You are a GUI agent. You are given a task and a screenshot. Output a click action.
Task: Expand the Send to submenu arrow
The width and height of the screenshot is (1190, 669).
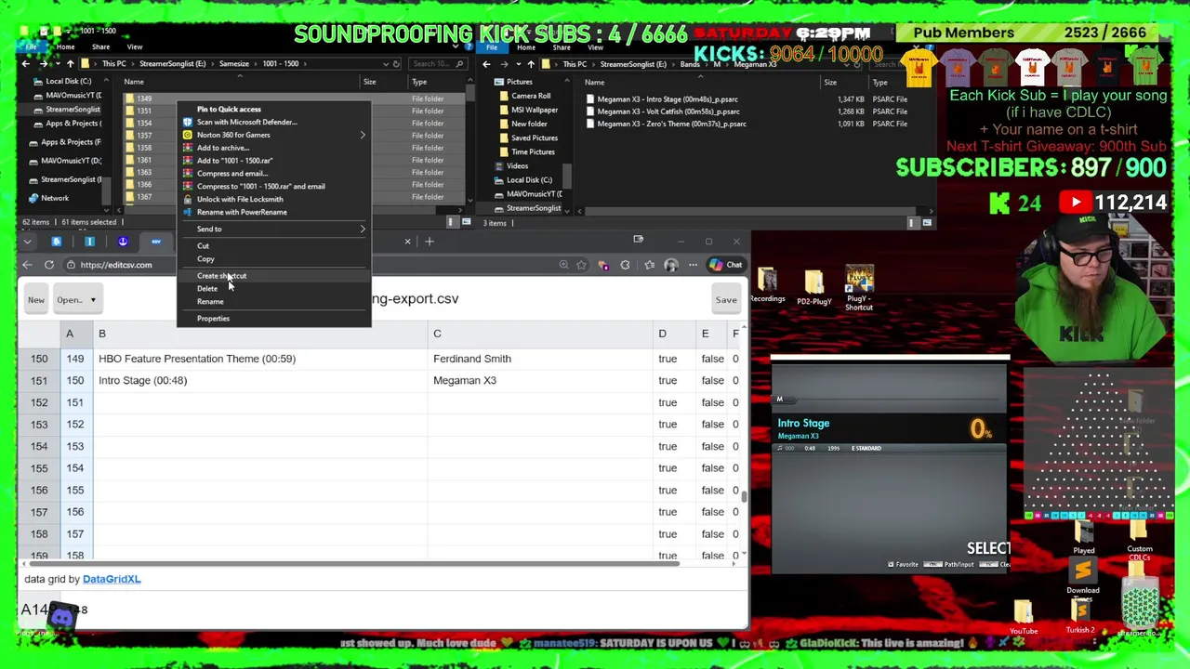363,229
